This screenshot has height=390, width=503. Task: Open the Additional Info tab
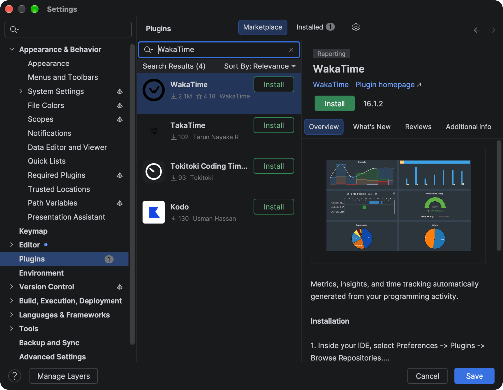tap(468, 127)
